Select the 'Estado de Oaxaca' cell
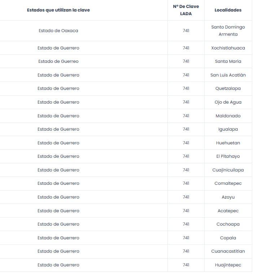Screen dimensions: 253x274 pyautogui.click(x=58, y=31)
